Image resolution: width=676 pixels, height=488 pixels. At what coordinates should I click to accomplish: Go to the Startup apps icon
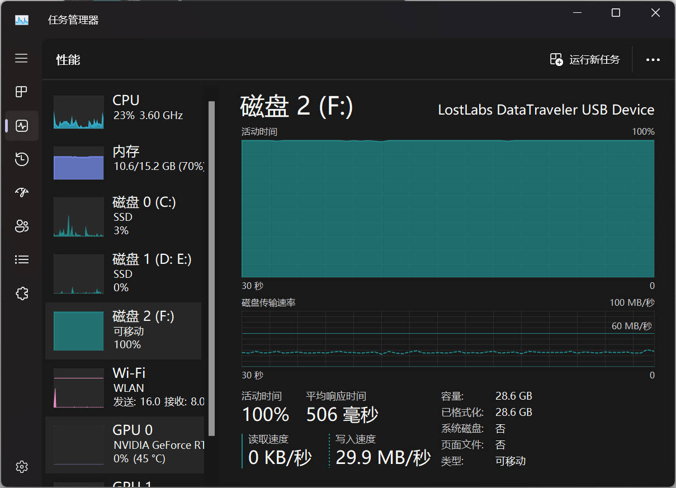[21, 193]
